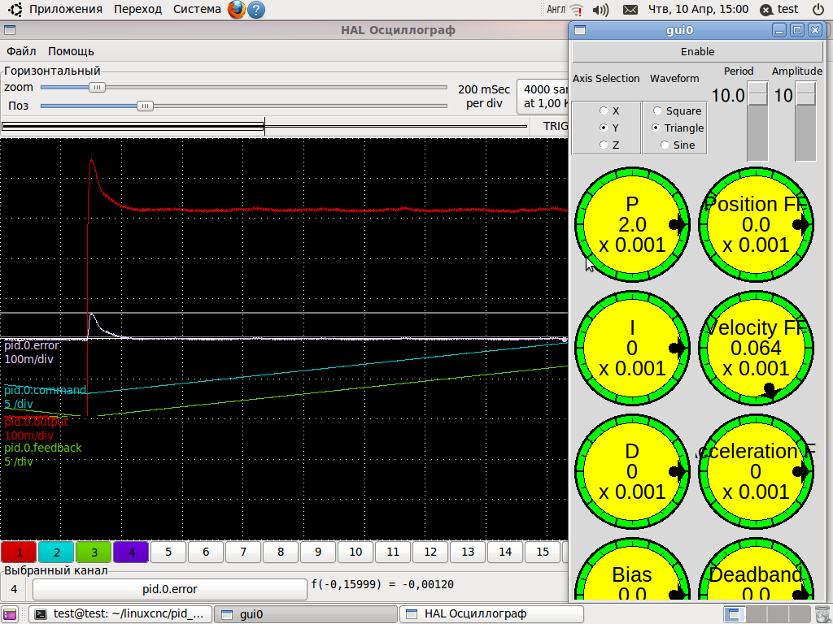This screenshot has height=624, width=833.
Task: Click the workspace switcher icon
Action: 735,614
